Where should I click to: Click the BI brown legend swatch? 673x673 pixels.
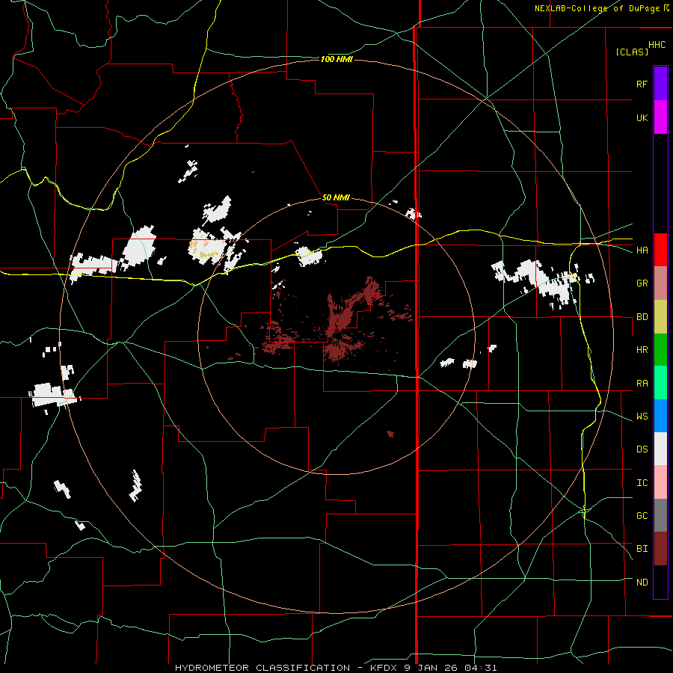660,549
